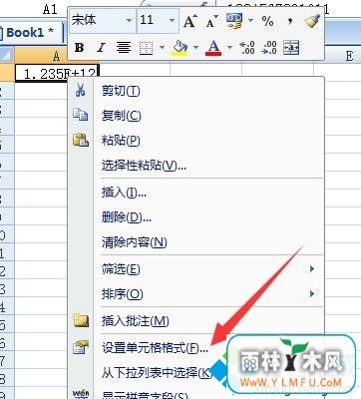Viewport: 361px width, 399px height.
Task: Switch to the Book1 workbook tab
Action: [x=30, y=33]
